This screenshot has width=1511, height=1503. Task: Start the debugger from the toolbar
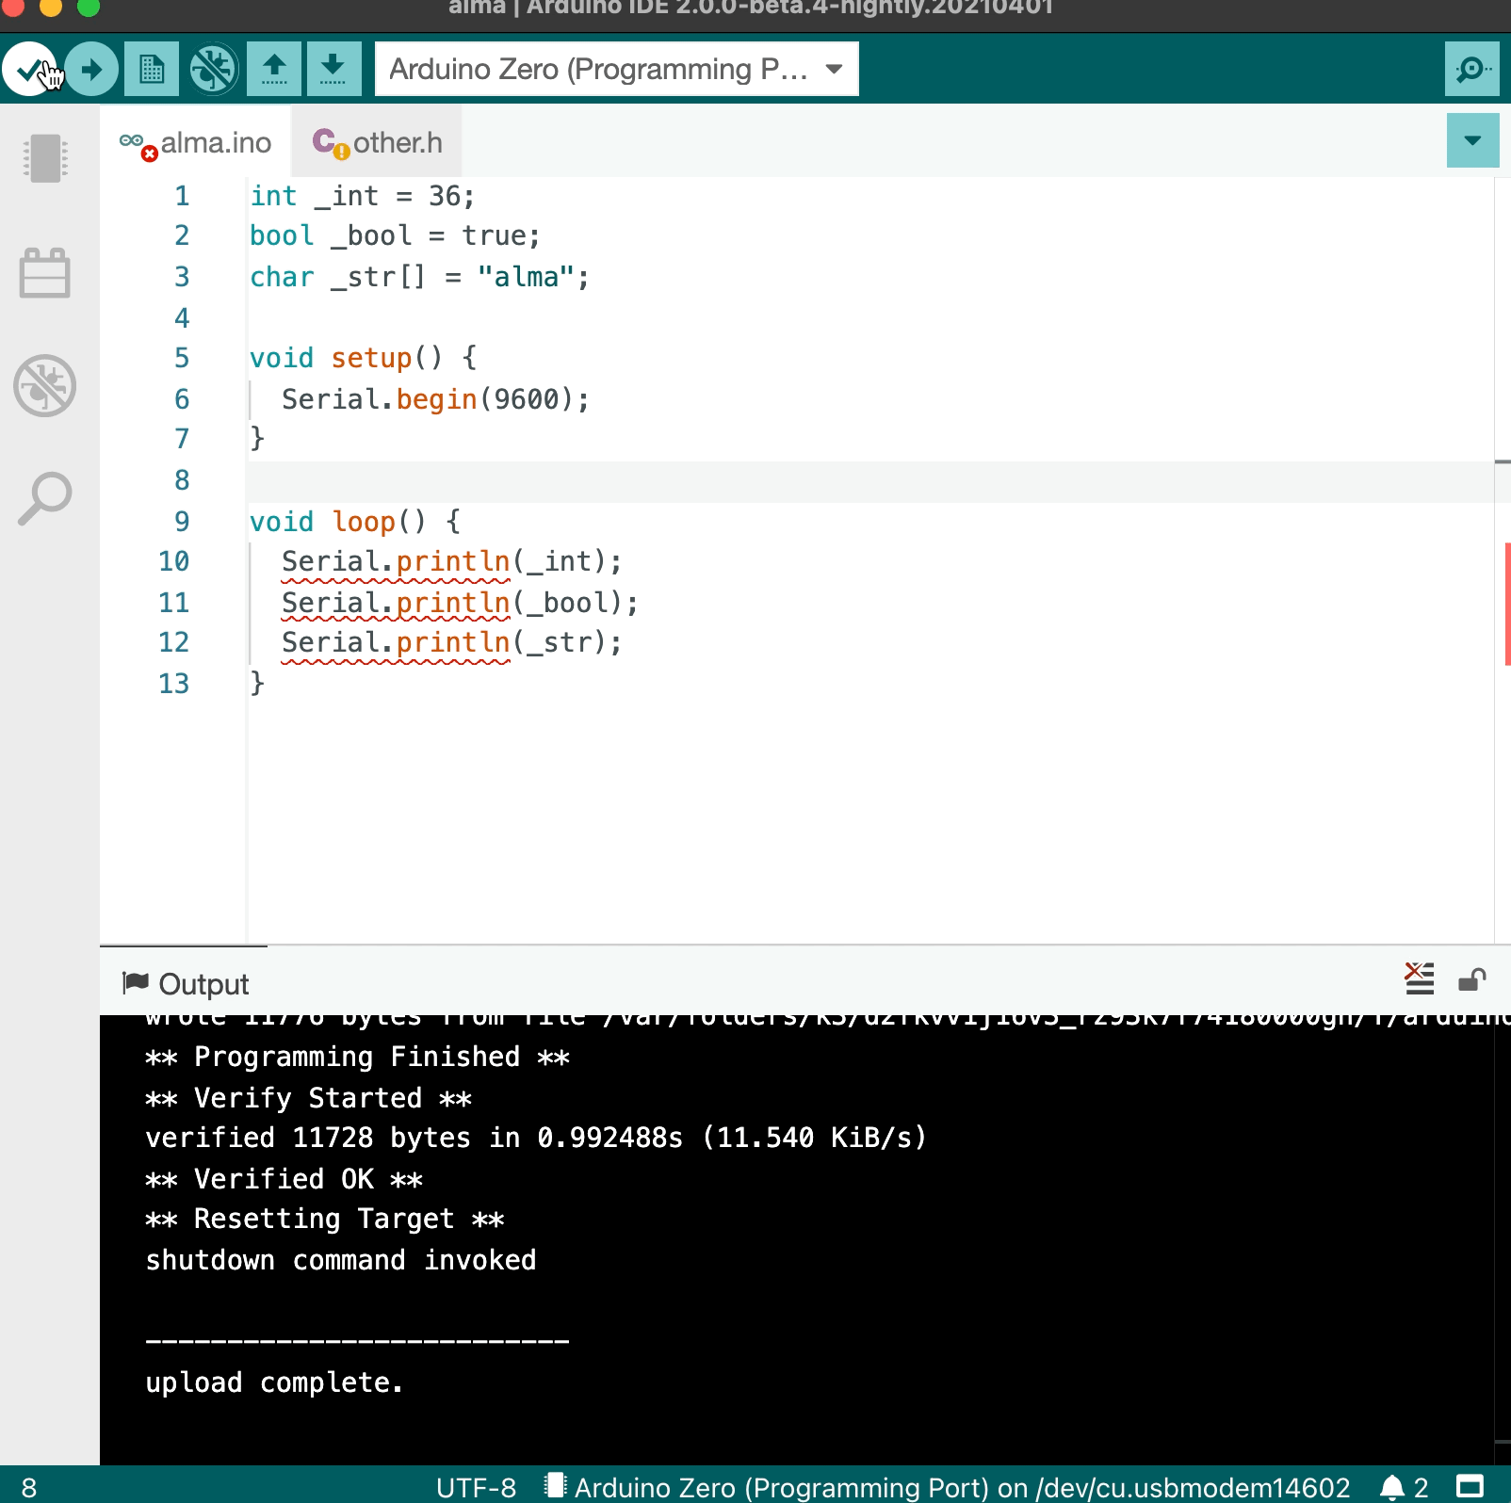(x=213, y=69)
